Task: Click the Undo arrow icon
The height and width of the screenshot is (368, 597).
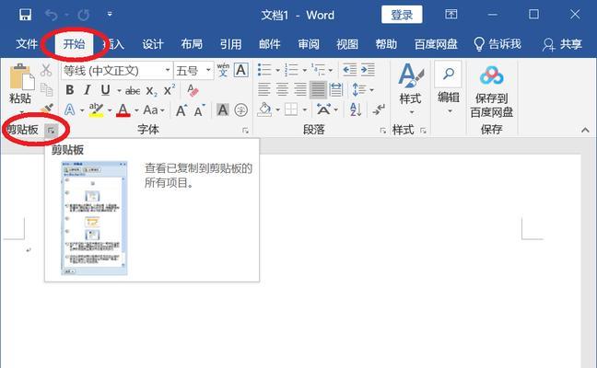Action: (x=51, y=15)
